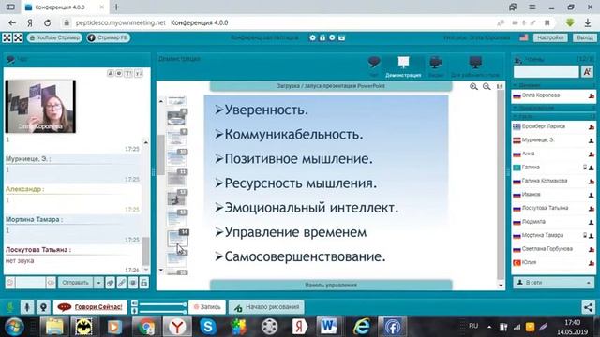Click the chat message input field
The image size is (600, 337).
pyautogui.click(x=30, y=283)
